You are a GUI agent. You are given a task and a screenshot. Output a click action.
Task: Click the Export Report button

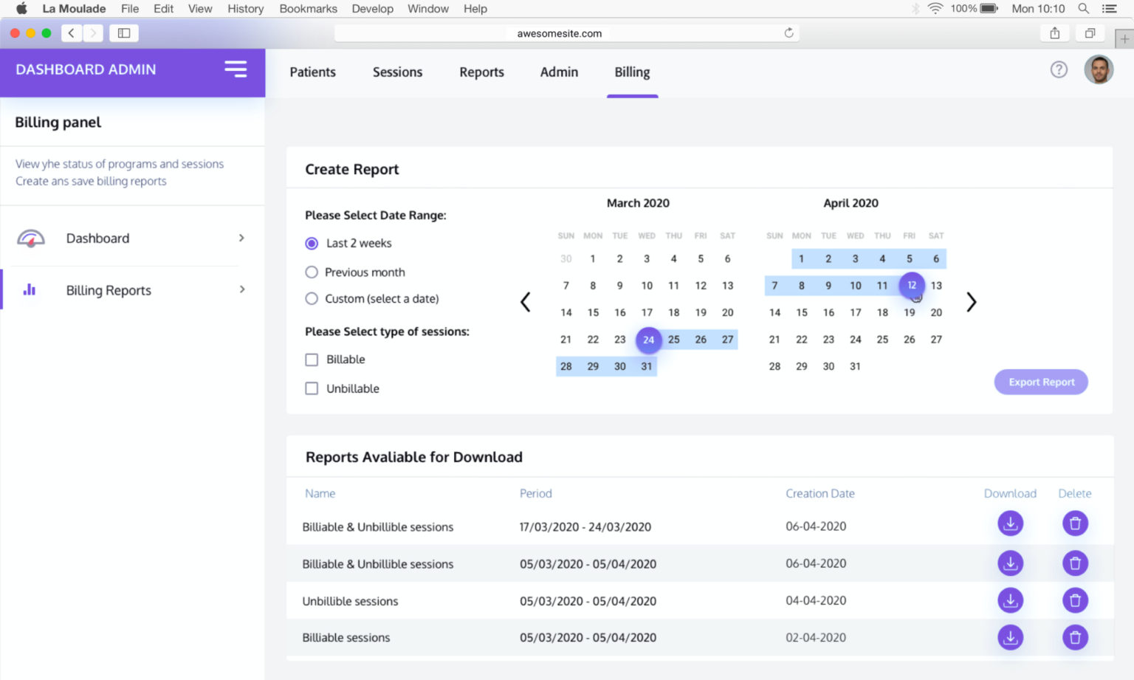(1040, 382)
